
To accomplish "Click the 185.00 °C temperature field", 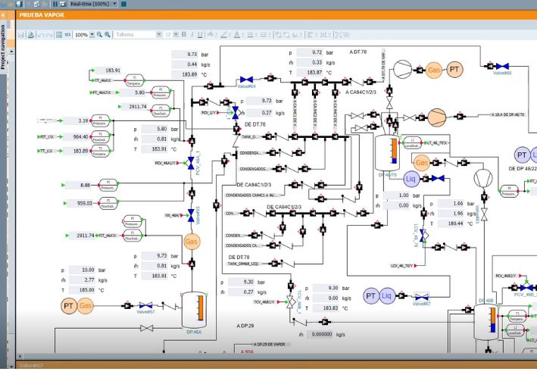I will [82, 290].
